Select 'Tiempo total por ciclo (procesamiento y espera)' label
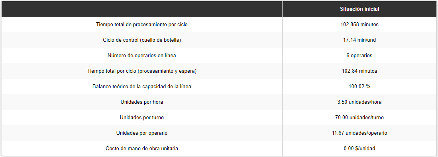The height and width of the screenshot is (157, 438). click(x=142, y=71)
